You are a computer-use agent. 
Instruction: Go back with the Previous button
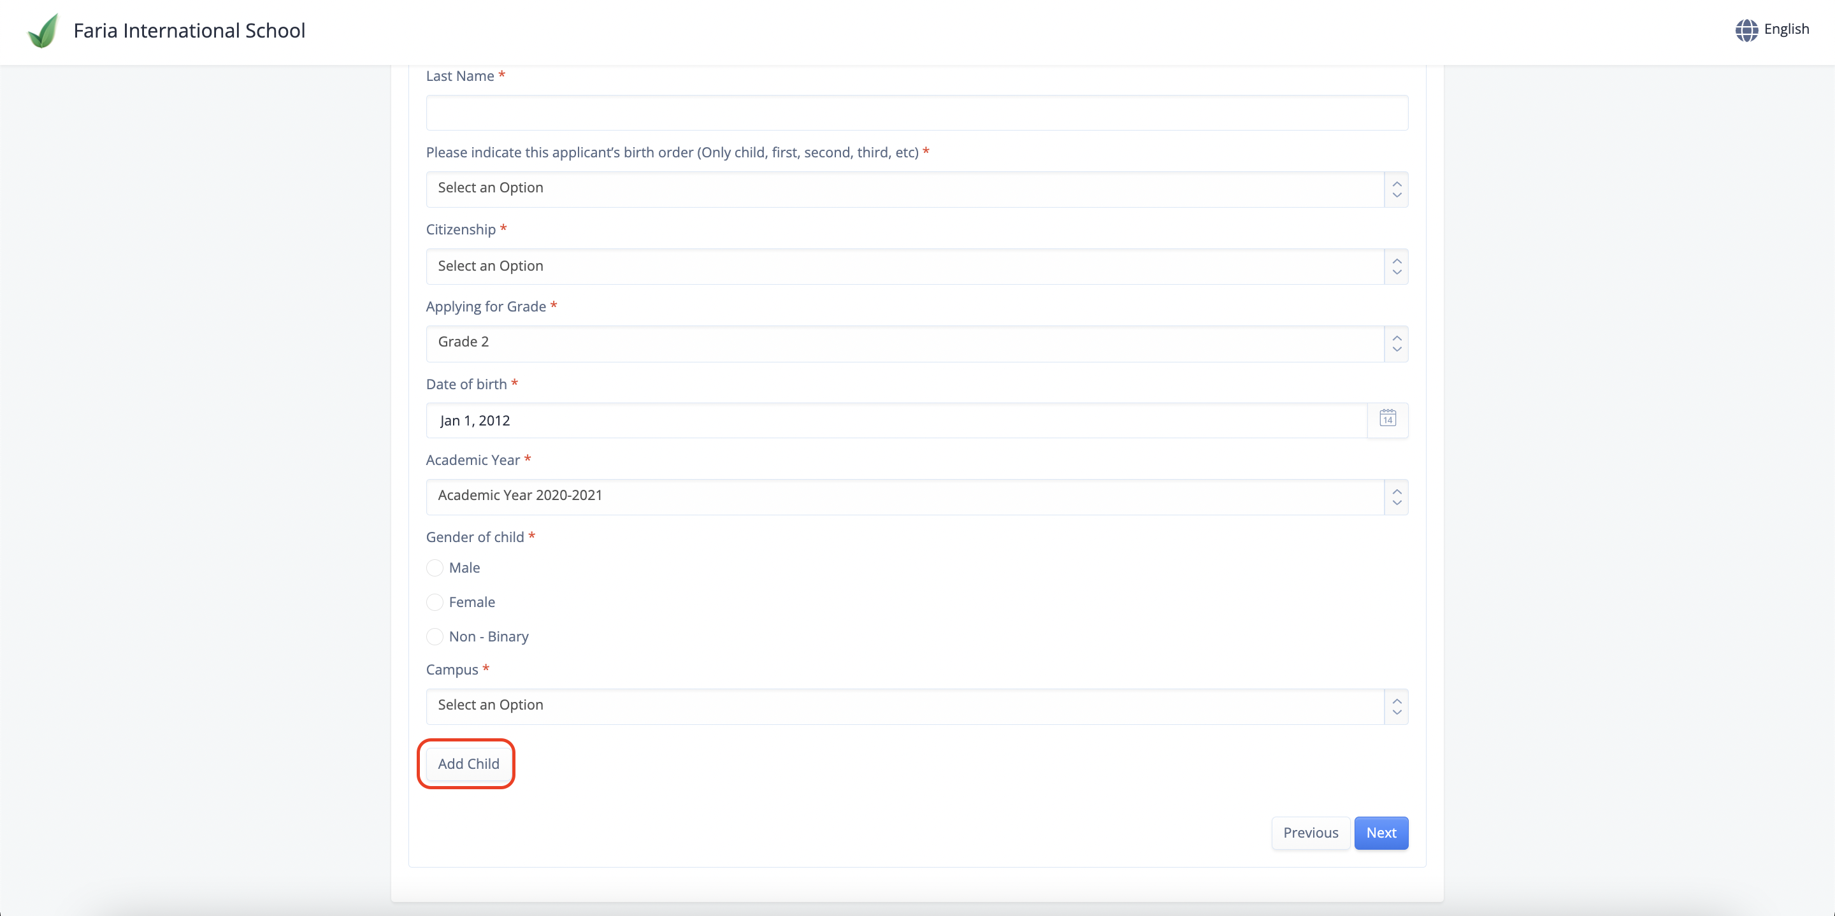point(1310,833)
